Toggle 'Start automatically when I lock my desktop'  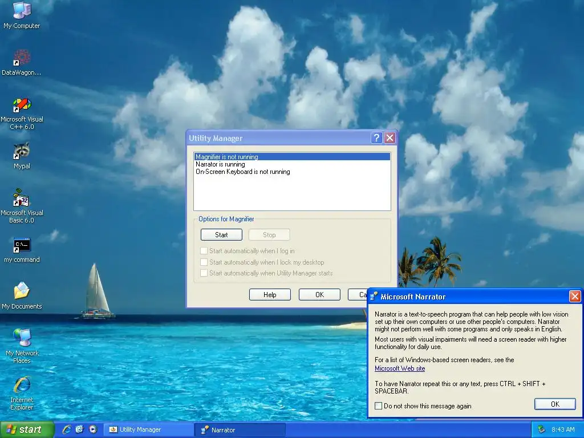[262, 262]
